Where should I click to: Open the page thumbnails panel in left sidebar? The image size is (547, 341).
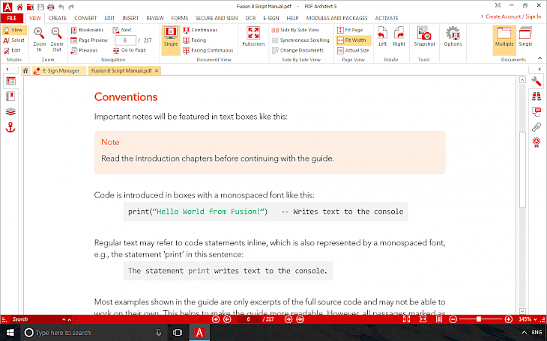[10, 82]
